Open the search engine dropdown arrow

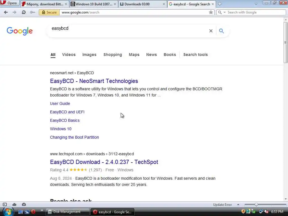pyautogui.click(x=224, y=12)
